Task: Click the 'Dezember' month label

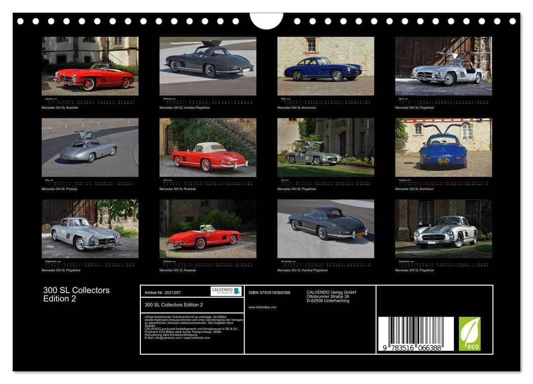Action: click(404, 261)
